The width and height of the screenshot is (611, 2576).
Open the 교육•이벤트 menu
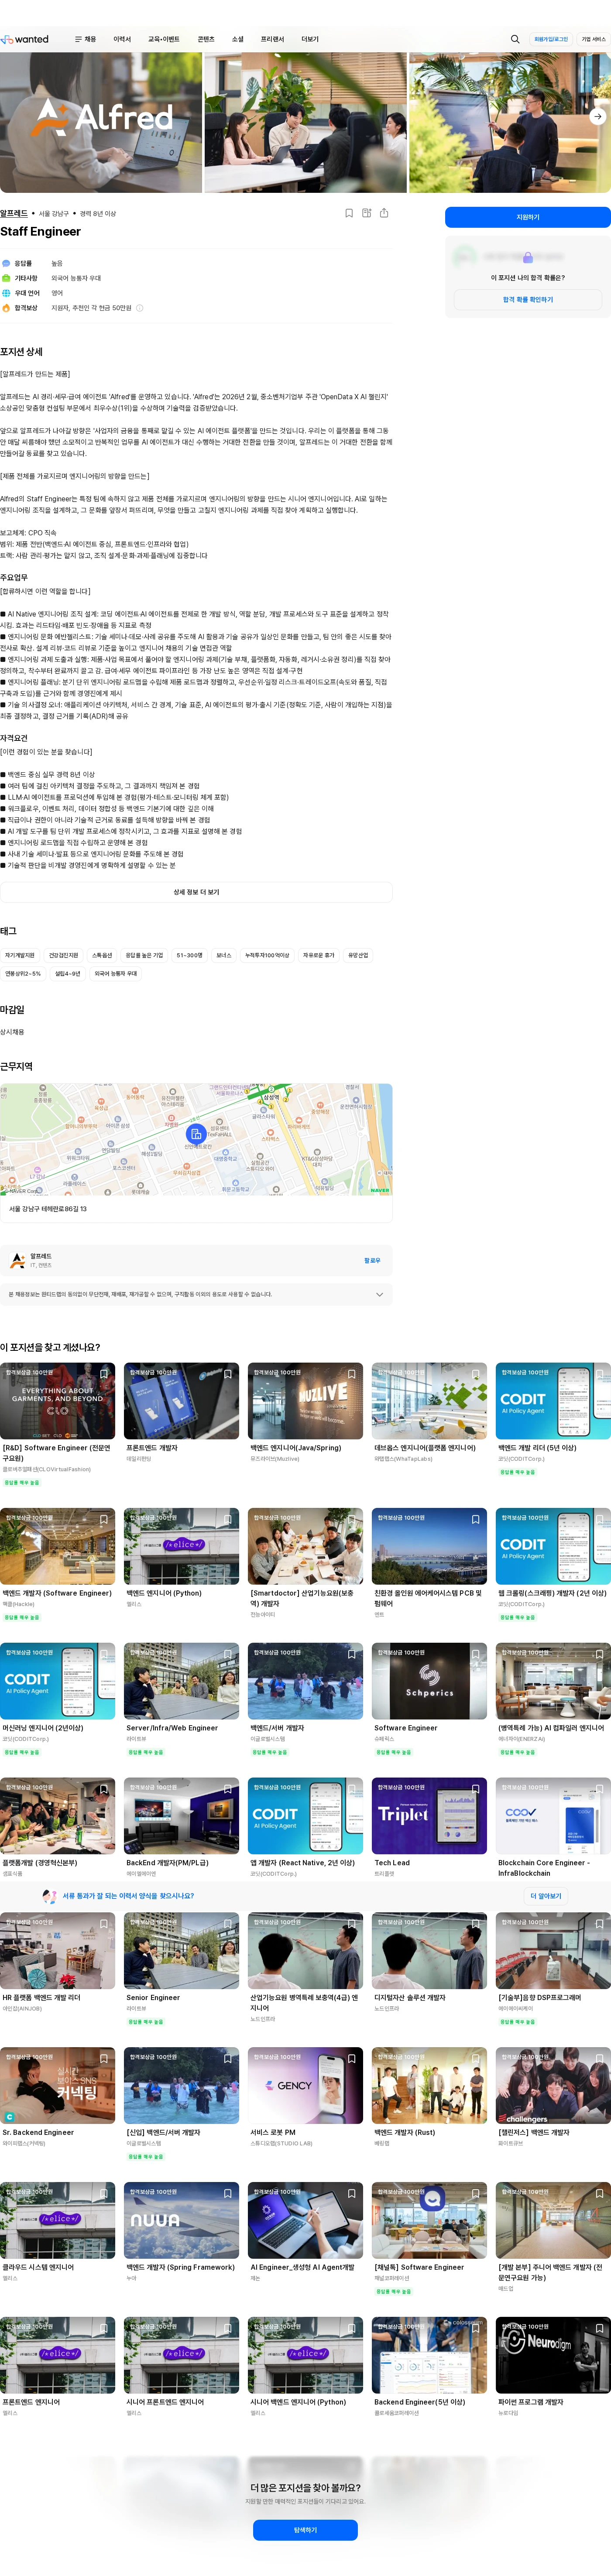click(x=164, y=39)
